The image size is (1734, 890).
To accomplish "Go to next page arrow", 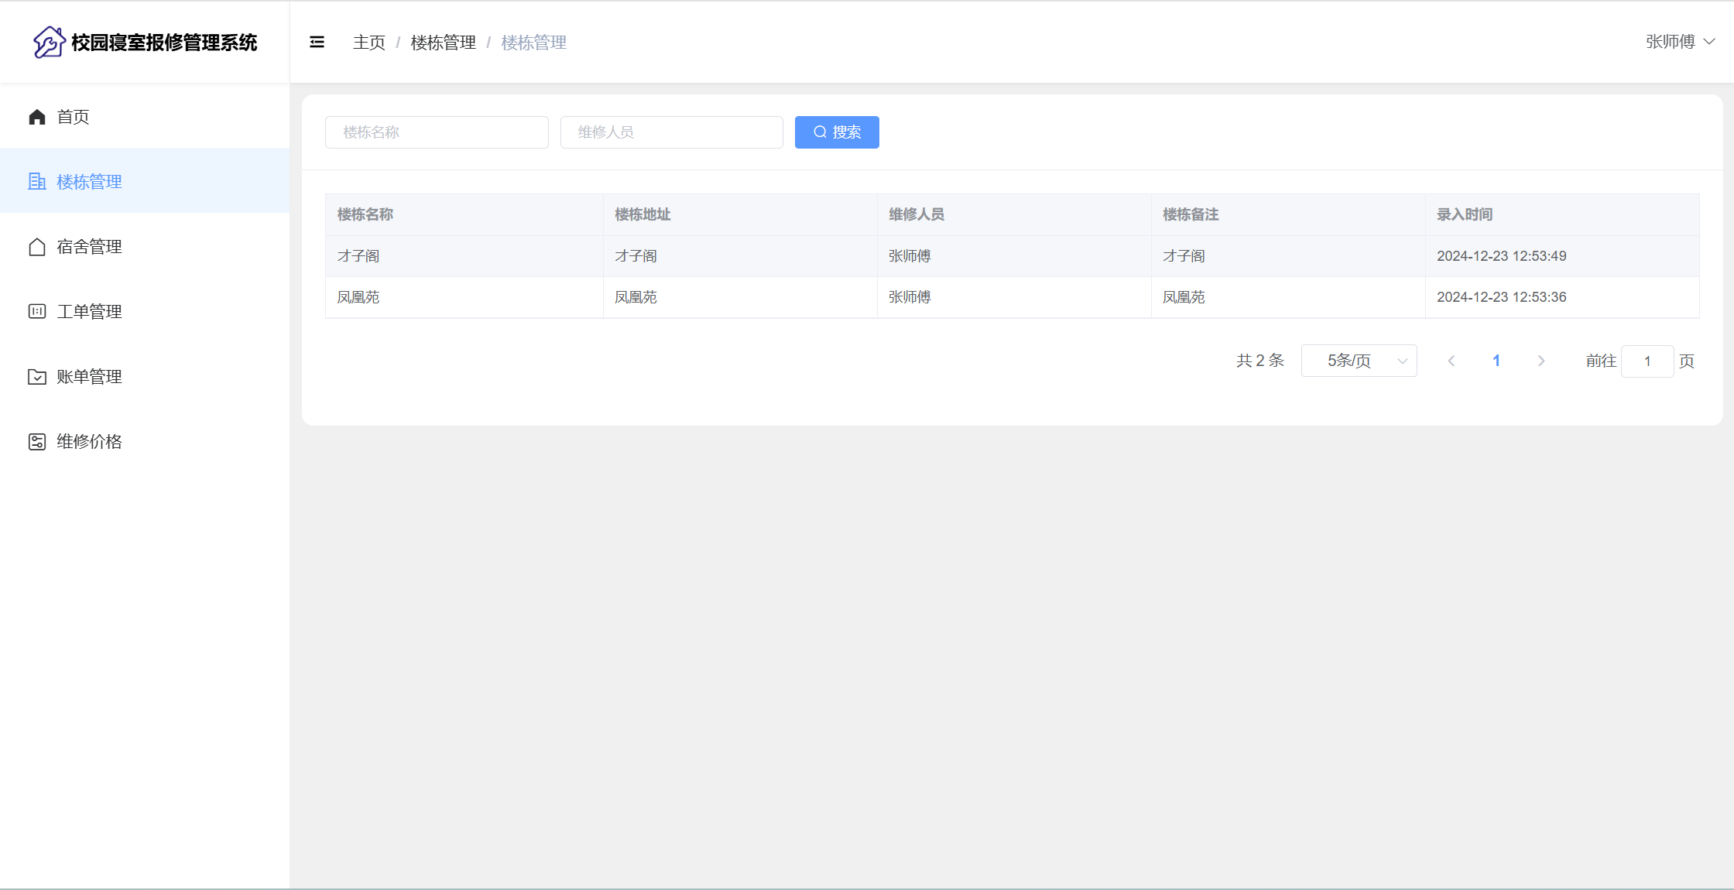I will point(1541,361).
